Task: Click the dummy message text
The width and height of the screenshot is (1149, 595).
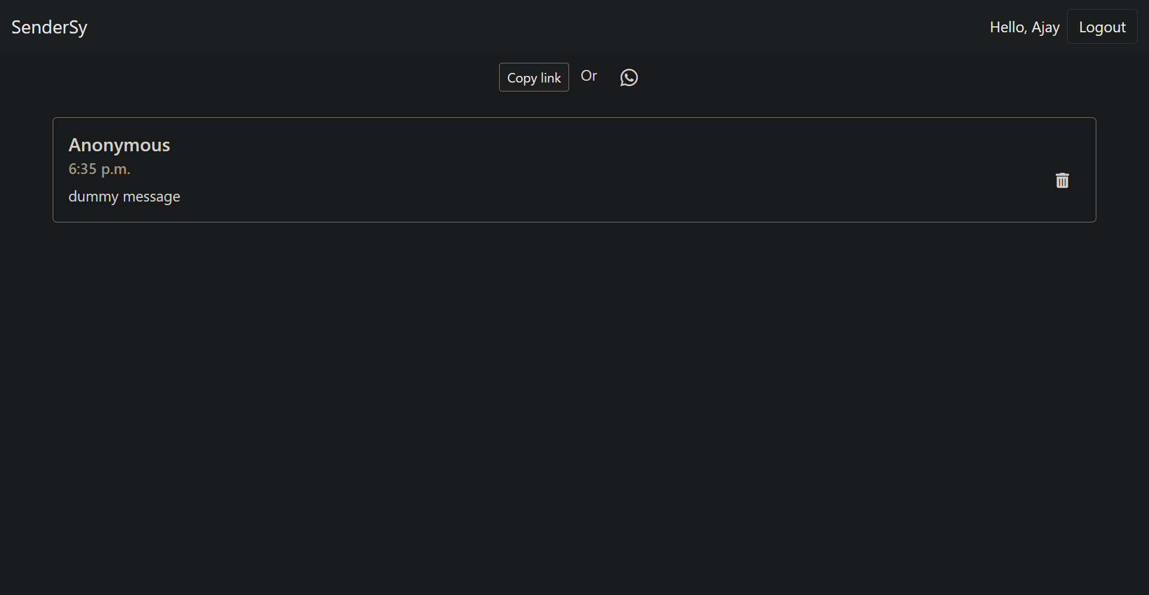Action: [124, 197]
